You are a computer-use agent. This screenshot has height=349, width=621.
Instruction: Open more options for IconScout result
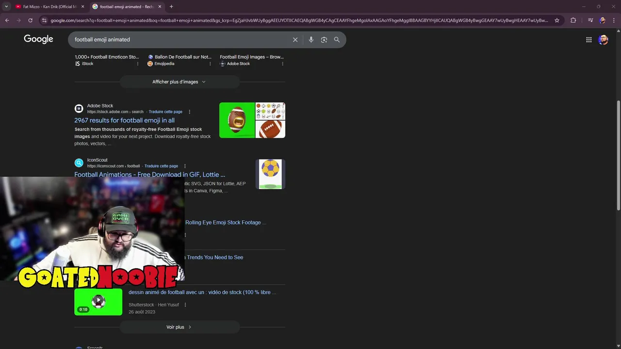click(185, 166)
